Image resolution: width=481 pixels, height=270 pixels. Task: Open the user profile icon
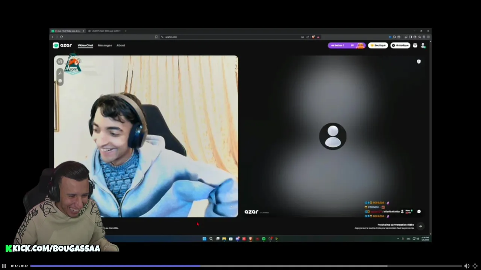click(423, 45)
